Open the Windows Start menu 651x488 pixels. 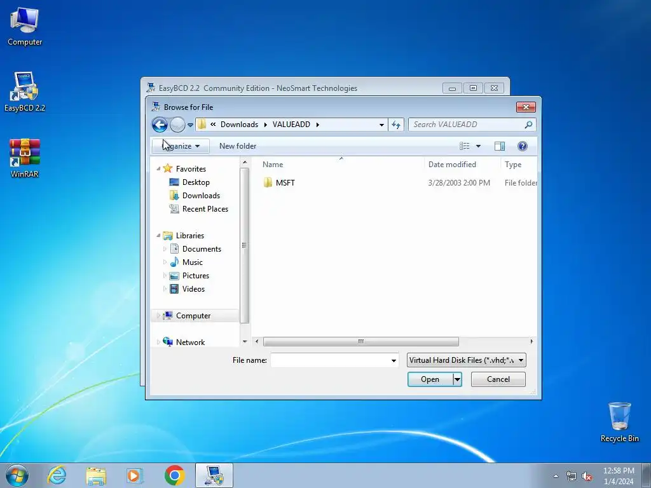17,475
